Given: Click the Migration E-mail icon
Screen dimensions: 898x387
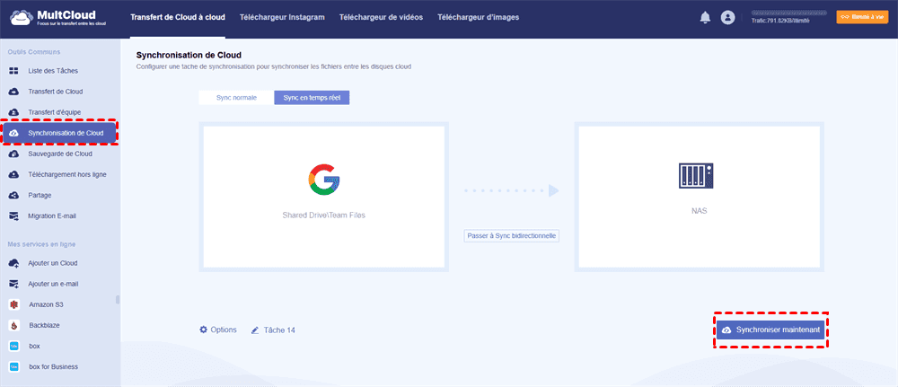Looking at the screenshot, I should [x=13, y=216].
